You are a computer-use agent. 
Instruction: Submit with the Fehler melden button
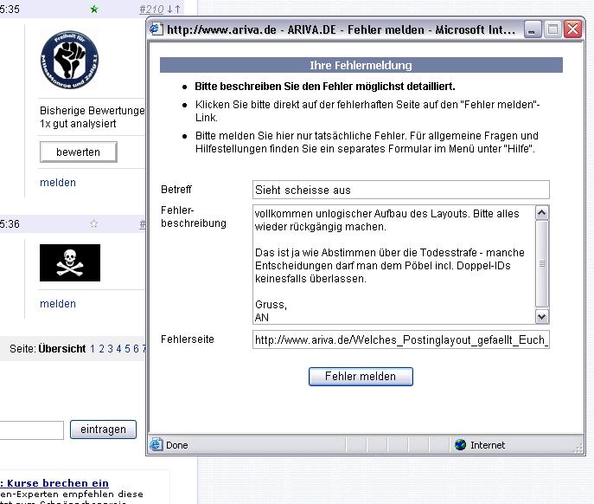point(361,377)
